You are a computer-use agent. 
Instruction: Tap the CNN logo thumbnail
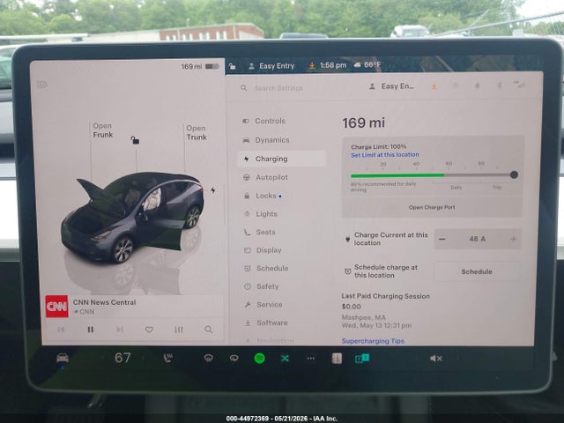[x=56, y=307]
